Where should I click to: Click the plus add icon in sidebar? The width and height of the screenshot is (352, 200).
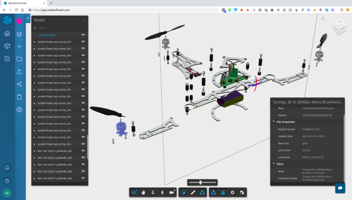point(19,47)
